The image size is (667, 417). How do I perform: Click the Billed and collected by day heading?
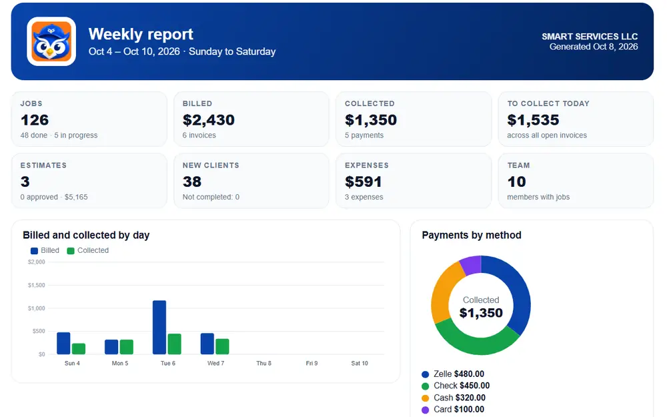tap(86, 236)
